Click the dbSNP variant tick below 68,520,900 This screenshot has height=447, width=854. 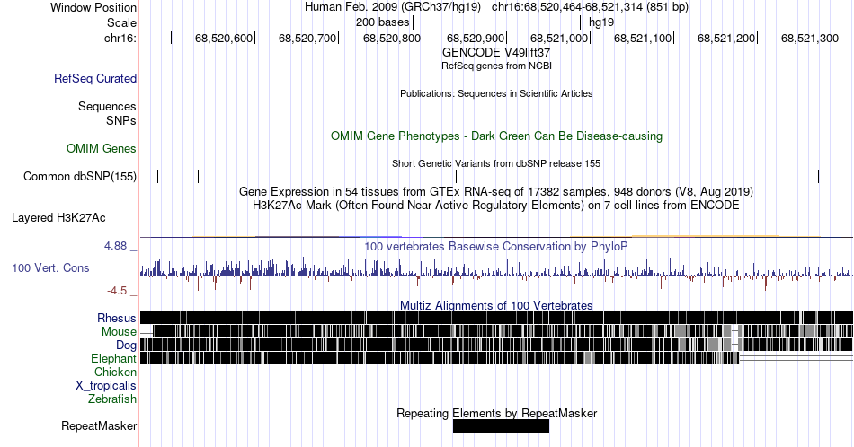tap(456, 176)
